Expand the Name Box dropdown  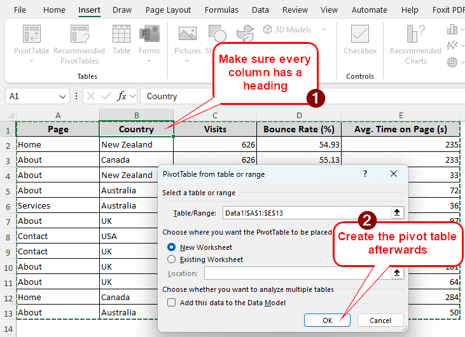pyautogui.click(x=63, y=97)
